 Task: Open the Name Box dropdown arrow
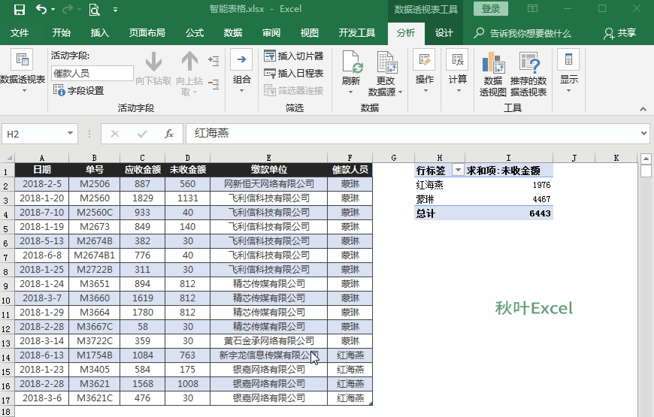pyautogui.click(x=70, y=134)
